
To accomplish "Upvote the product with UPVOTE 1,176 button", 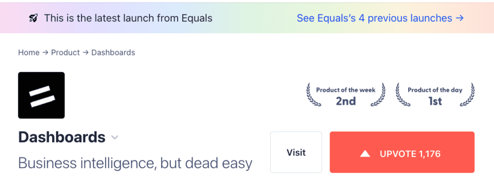I will coord(402,152).
